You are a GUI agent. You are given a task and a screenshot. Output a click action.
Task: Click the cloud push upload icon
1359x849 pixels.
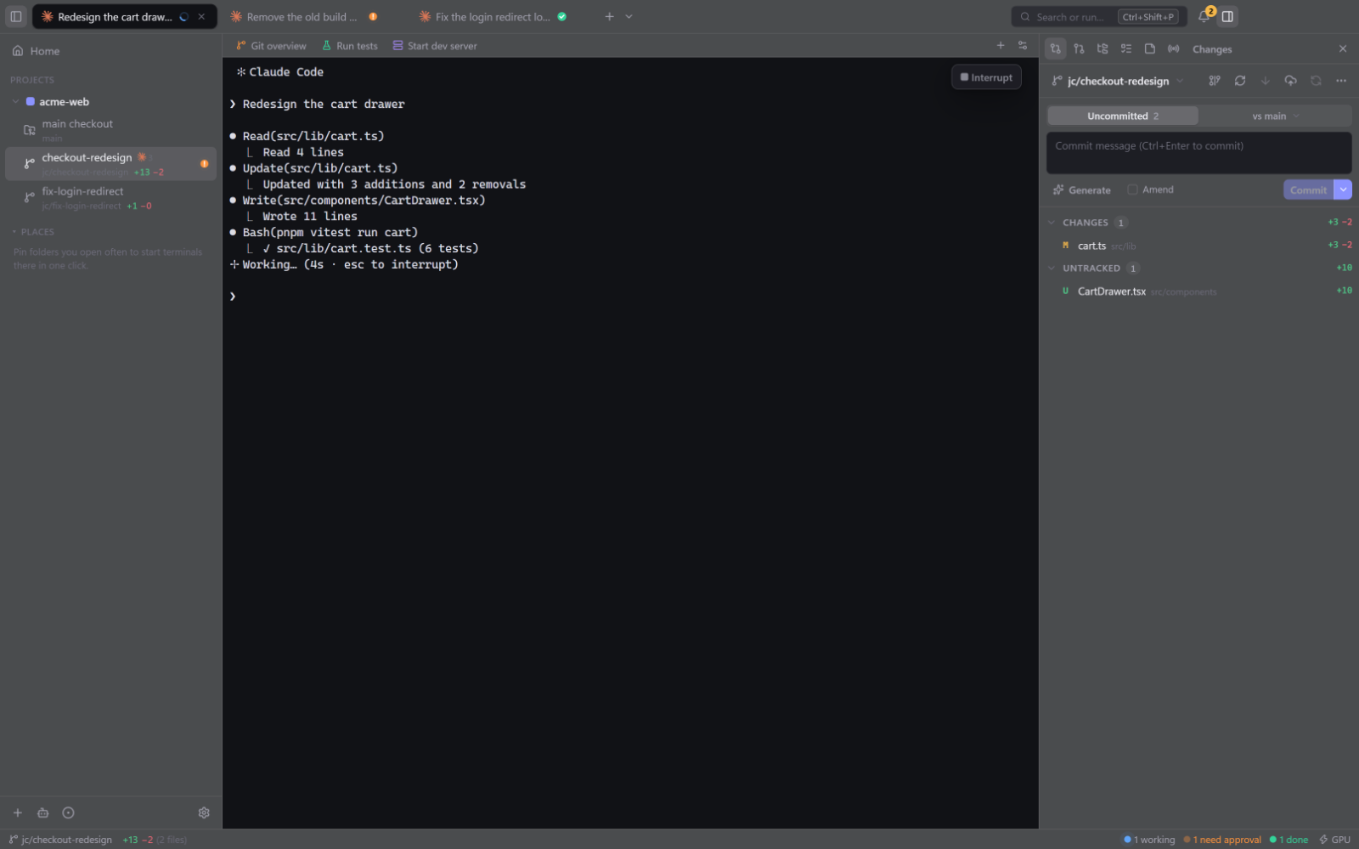pos(1290,81)
